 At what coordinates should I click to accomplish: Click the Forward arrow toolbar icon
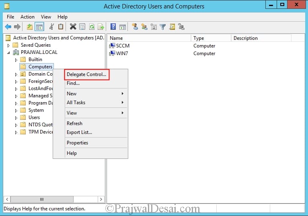[17, 27]
